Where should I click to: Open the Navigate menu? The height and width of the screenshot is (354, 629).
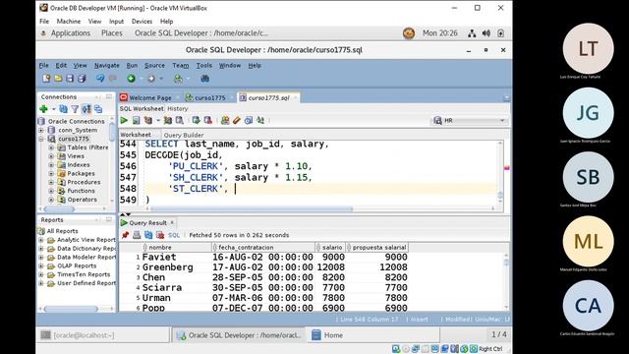click(x=107, y=66)
